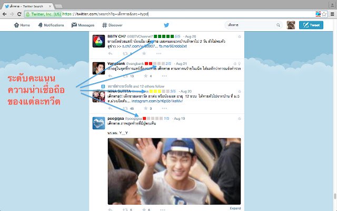337x211 pixels.
Task: Click the translate extension icon in address bar
Action: tap(318, 14)
